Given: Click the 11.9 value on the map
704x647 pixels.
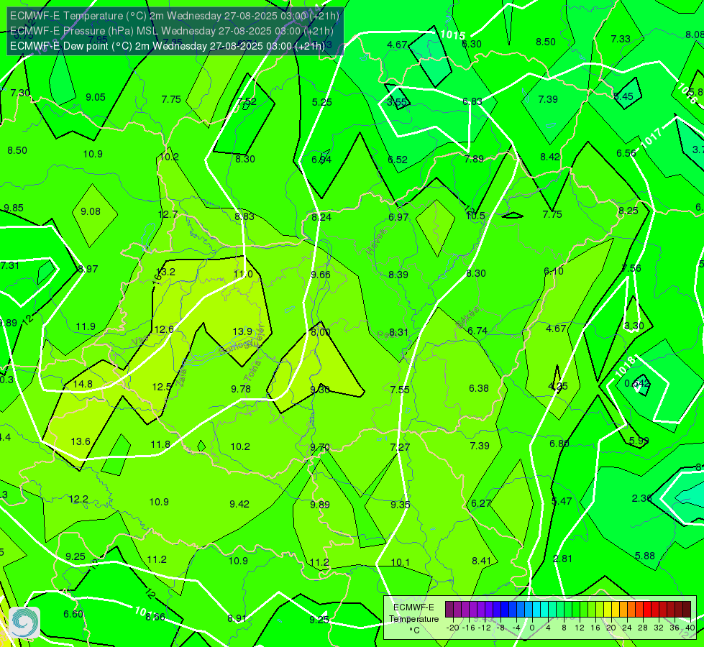Looking at the screenshot, I should [x=86, y=326].
